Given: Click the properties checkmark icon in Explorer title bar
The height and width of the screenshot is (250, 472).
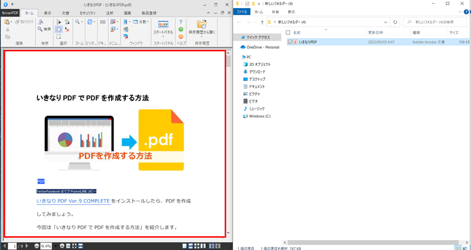Looking at the screenshot, I should click(247, 4).
